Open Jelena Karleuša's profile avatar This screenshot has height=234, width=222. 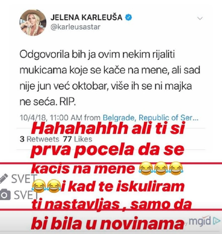point(33,22)
